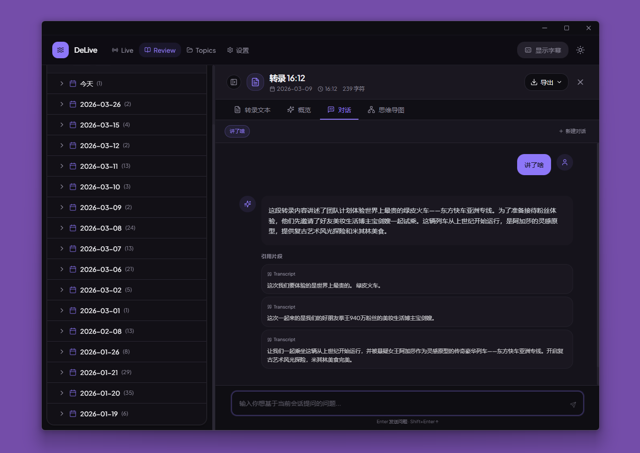The height and width of the screenshot is (453, 640).
Task: Switch to the 思维导图 mind map tab
Action: coord(386,110)
